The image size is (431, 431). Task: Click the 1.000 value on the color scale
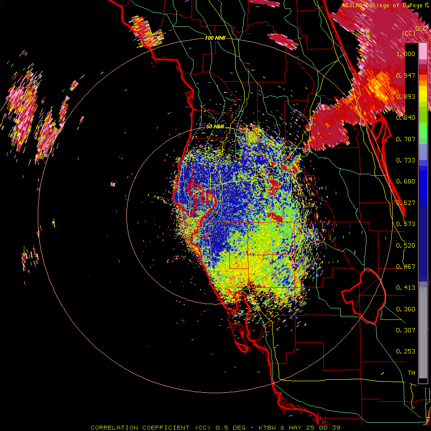coord(406,54)
